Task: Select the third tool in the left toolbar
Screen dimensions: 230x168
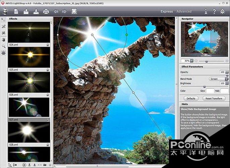Action: [x=3, y=33]
